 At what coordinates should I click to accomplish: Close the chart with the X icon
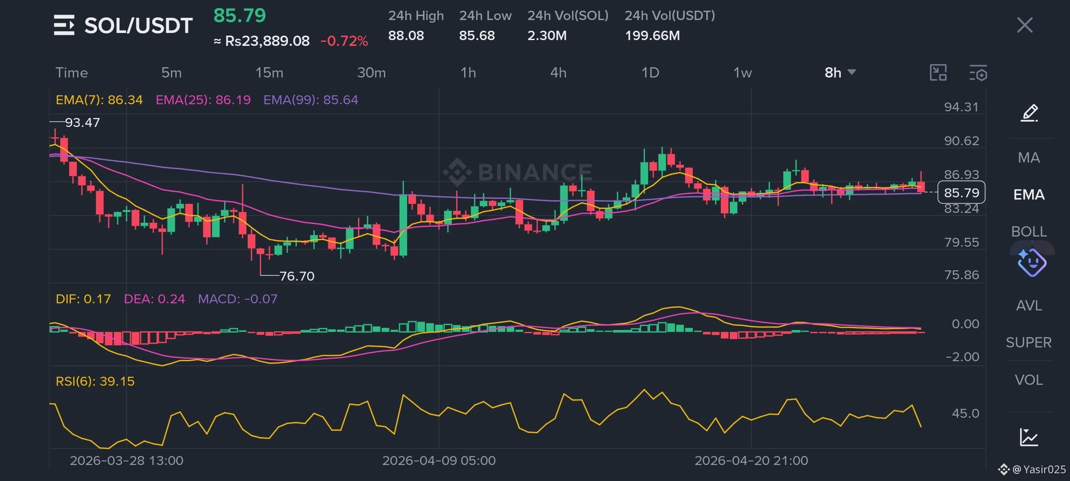(1025, 25)
